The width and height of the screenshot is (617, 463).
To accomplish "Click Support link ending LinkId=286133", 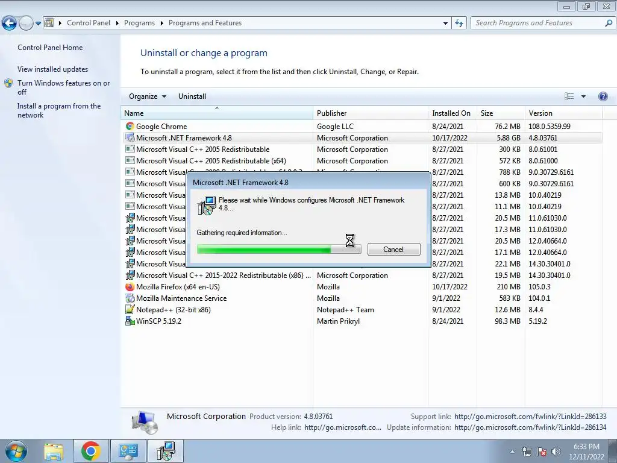I will click(x=530, y=416).
